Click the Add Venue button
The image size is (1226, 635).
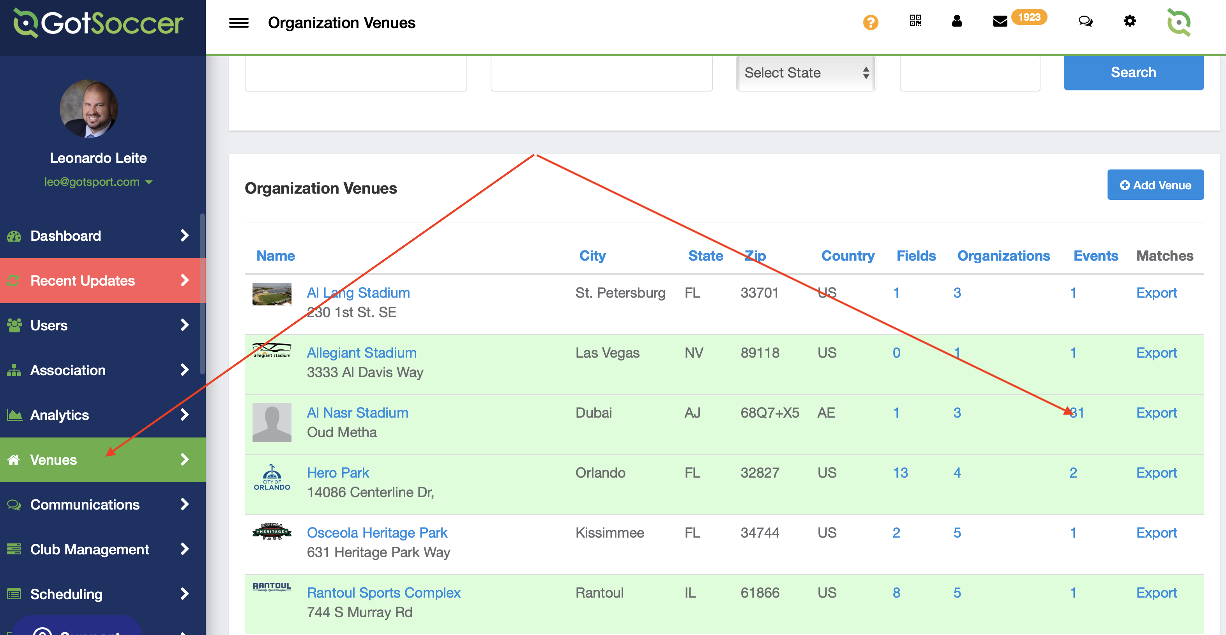(x=1155, y=185)
